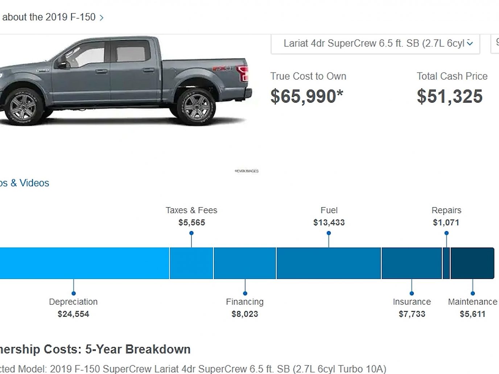Screen dimensions: 499x374
Task: Click the Depreciation marker dot below bar
Action: pyautogui.click(x=74, y=293)
